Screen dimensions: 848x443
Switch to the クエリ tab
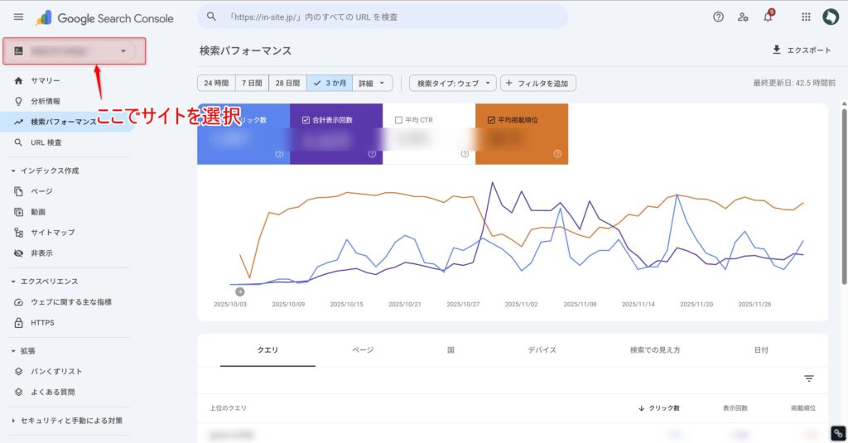267,350
